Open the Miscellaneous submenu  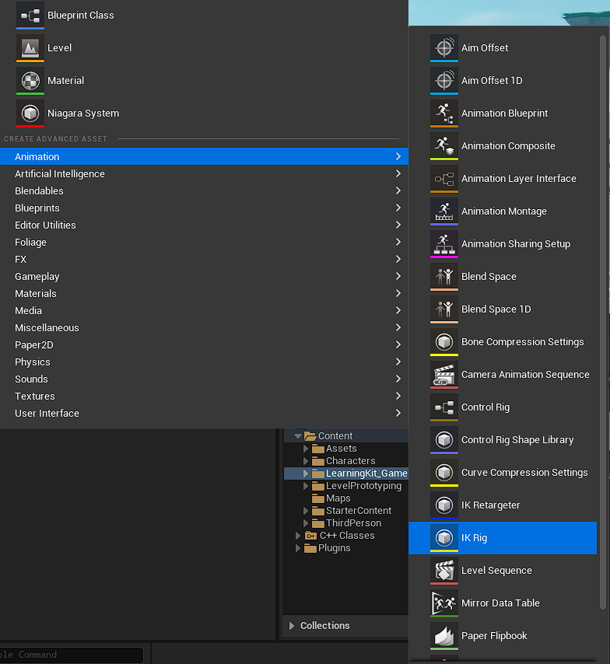[204, 327]
